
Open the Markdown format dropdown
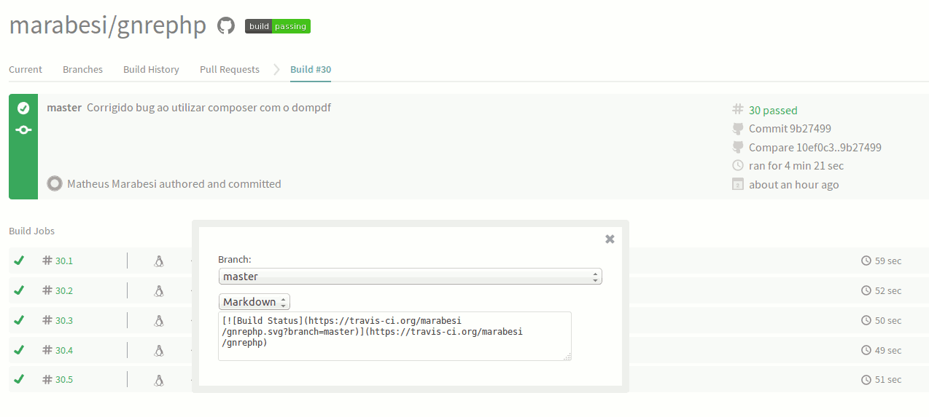[254, 301]
